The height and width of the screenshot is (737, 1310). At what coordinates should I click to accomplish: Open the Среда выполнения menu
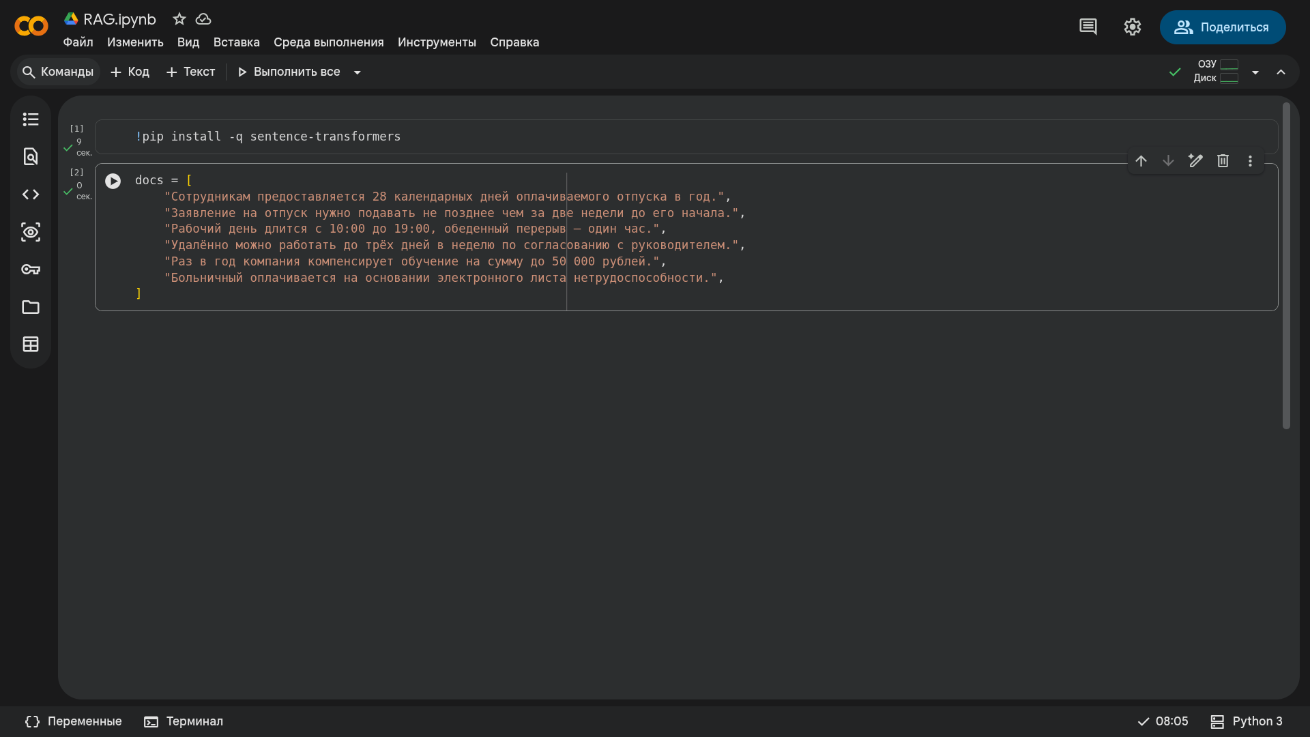(329, 42)
